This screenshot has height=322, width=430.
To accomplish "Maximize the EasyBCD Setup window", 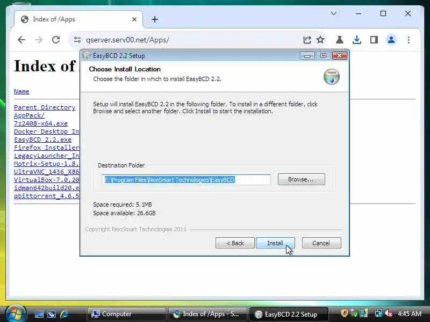I will click(x=323, y=56).
